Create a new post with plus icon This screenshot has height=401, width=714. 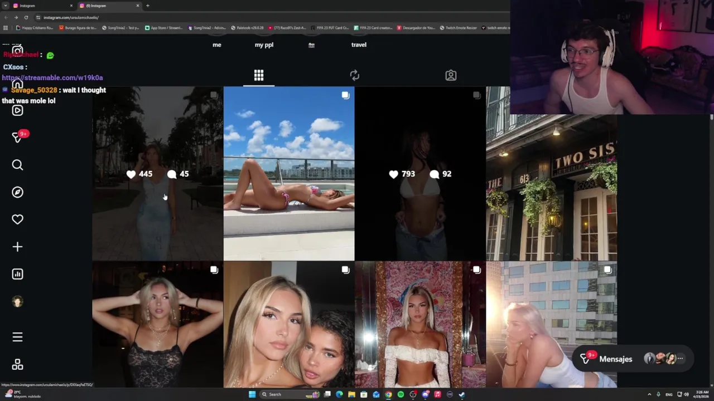click(x=17, y=247)
